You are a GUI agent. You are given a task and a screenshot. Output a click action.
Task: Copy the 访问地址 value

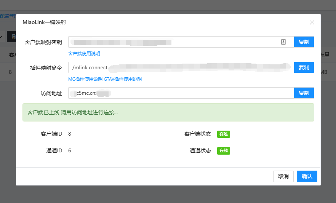(x=304, y=93)
